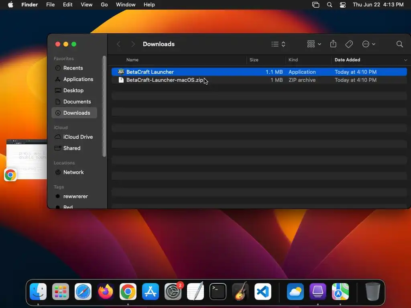
Task: Open Maps from the Dock
Action: pyautogui.click(x=340, y=292)
